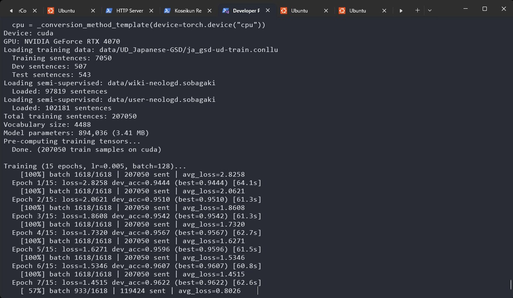Click the 'Epoch 4/15' result line
The width and height of the screenshot is (513, 298).
click(136, 233)
